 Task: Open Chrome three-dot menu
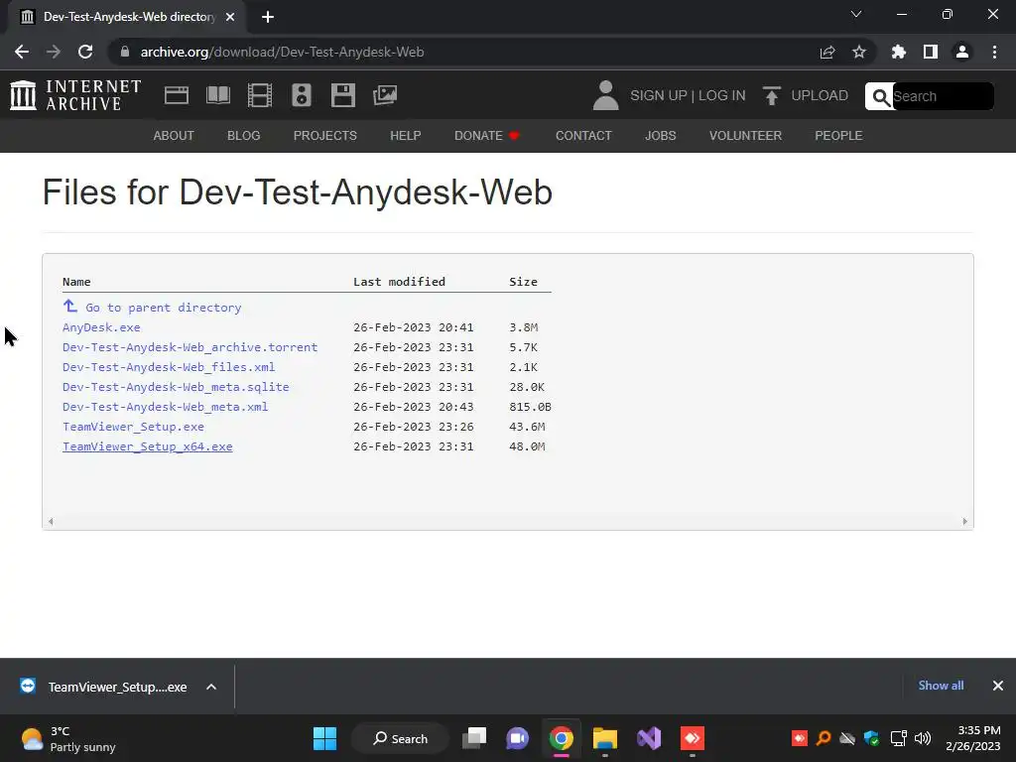point(994,52)
